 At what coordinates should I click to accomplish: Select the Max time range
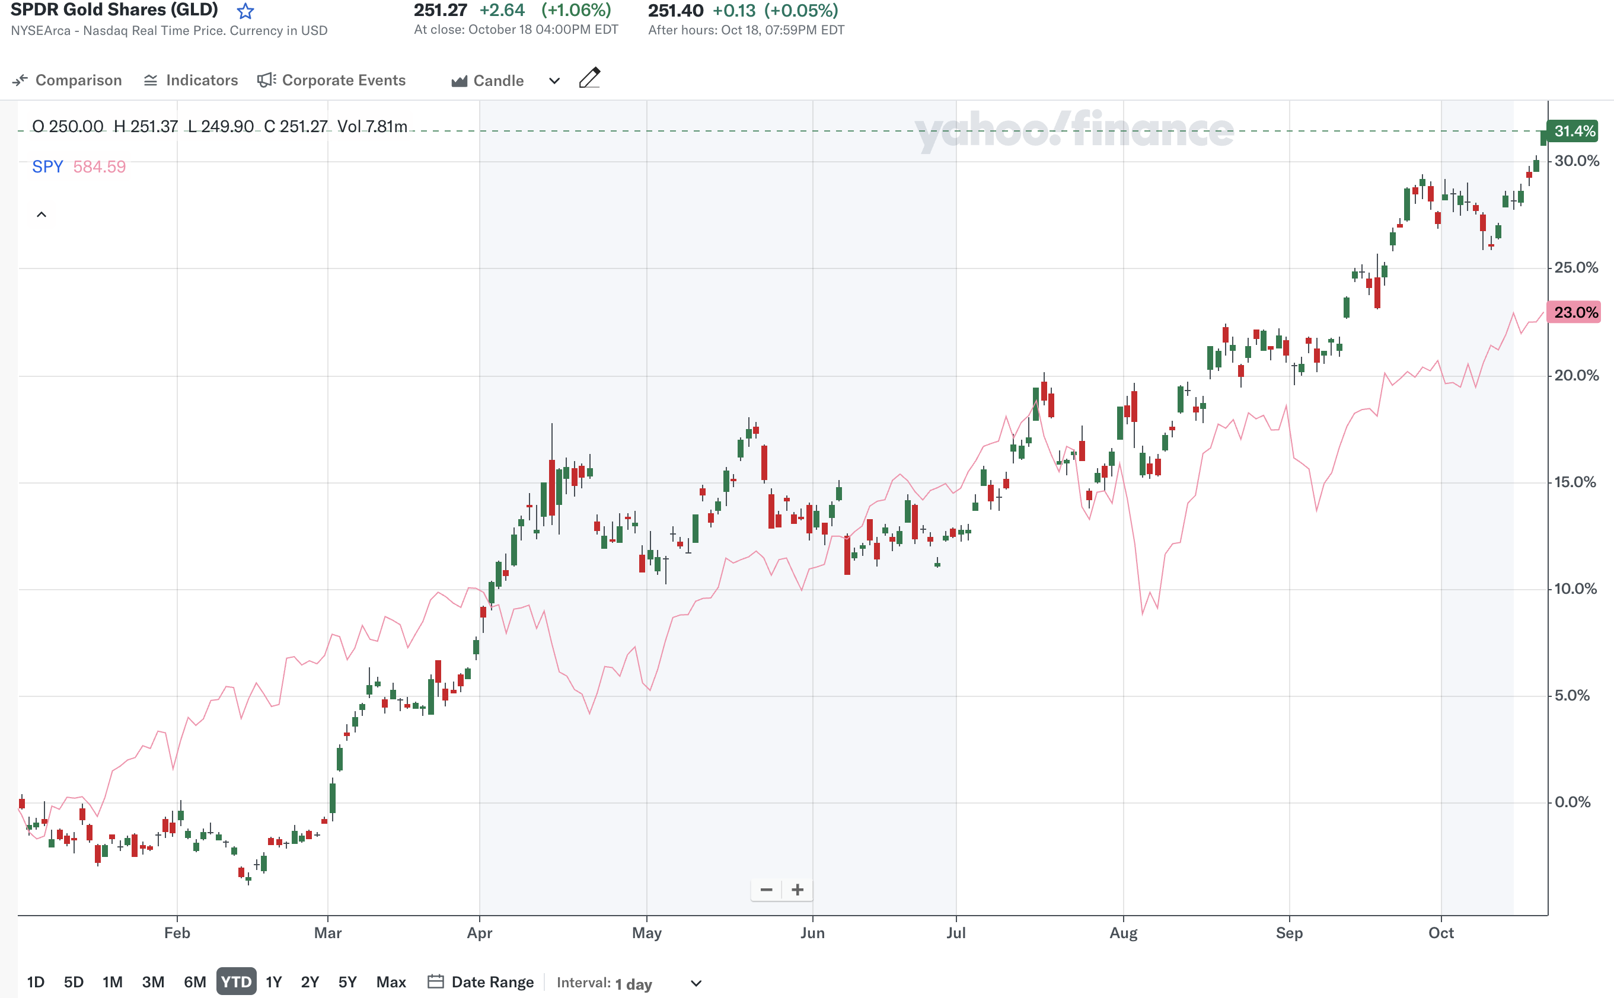(391, 982)
